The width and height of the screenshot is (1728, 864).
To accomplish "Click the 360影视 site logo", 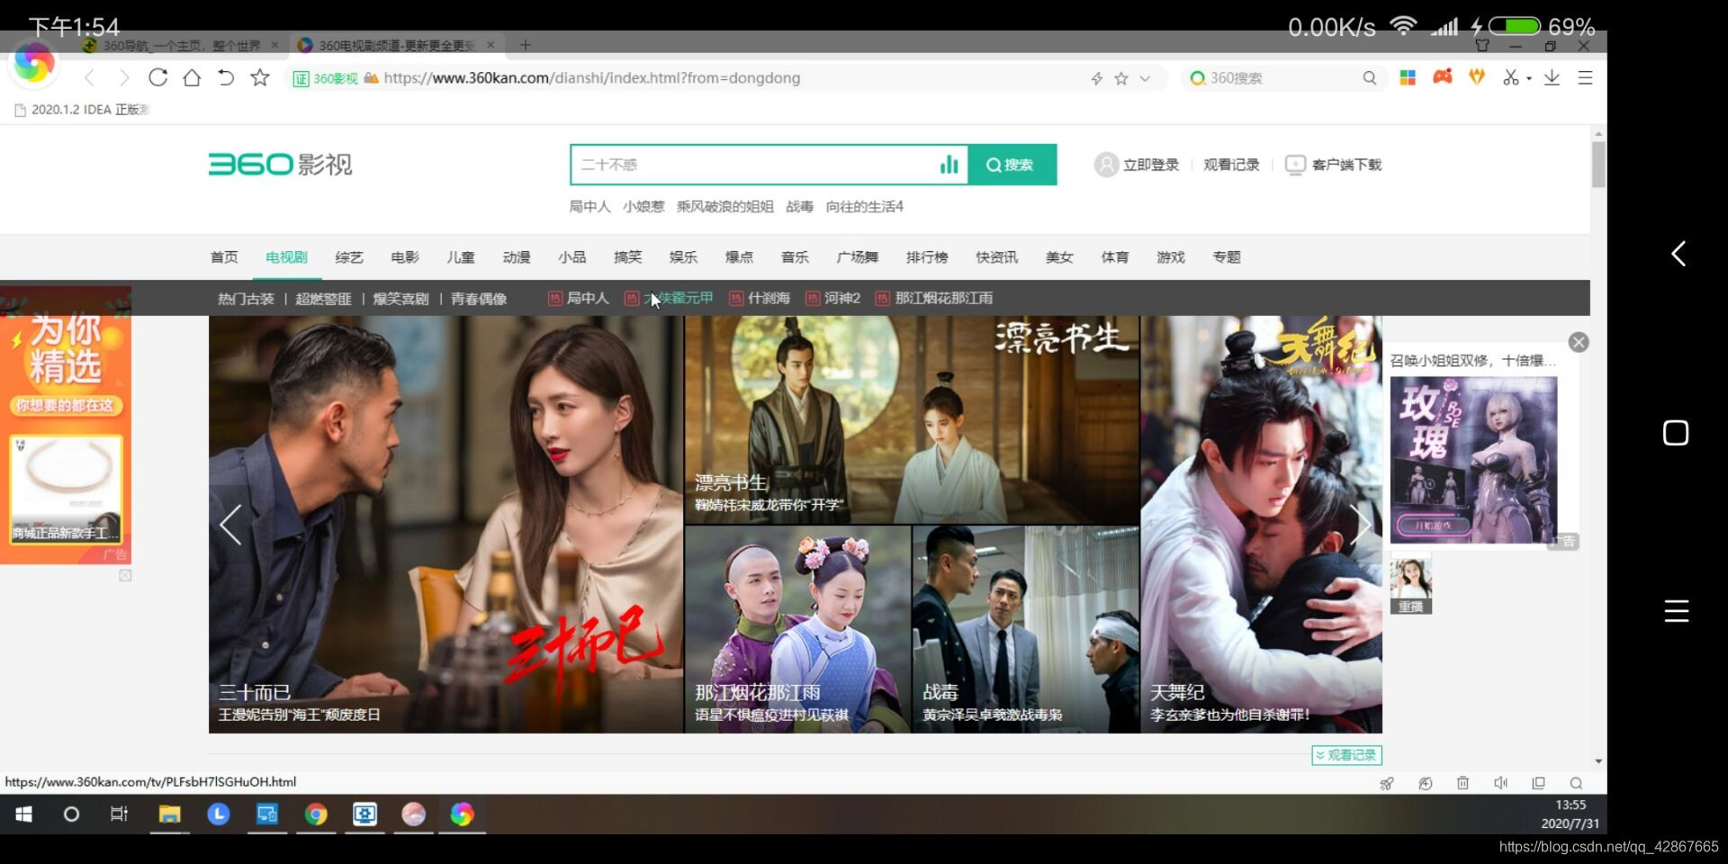I will coord(280,165).
